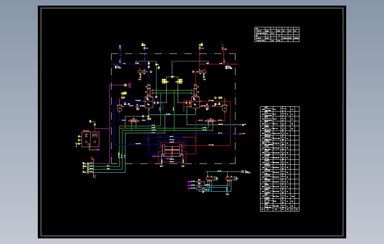Click yellow drain symbol under red-line cooler
The height and width of the screenshot is (244, 384).
204,79
